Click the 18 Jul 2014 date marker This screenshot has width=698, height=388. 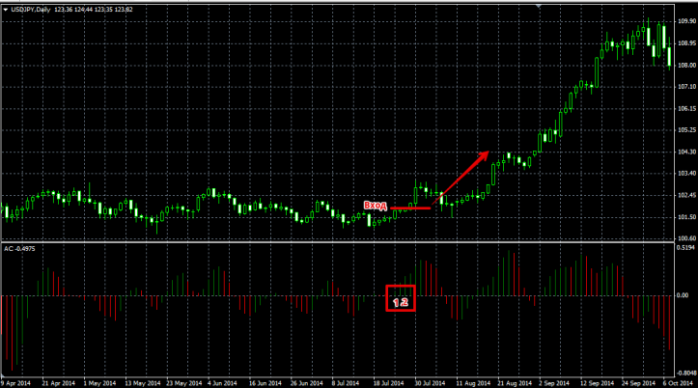click(x=386, y=381)
